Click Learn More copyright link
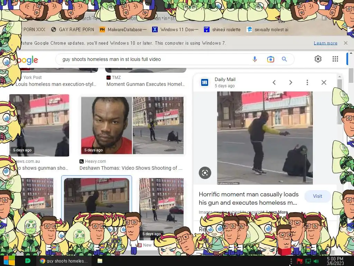Image resolution: width=354 pixels, height=266 pixels. click(277, 212)
